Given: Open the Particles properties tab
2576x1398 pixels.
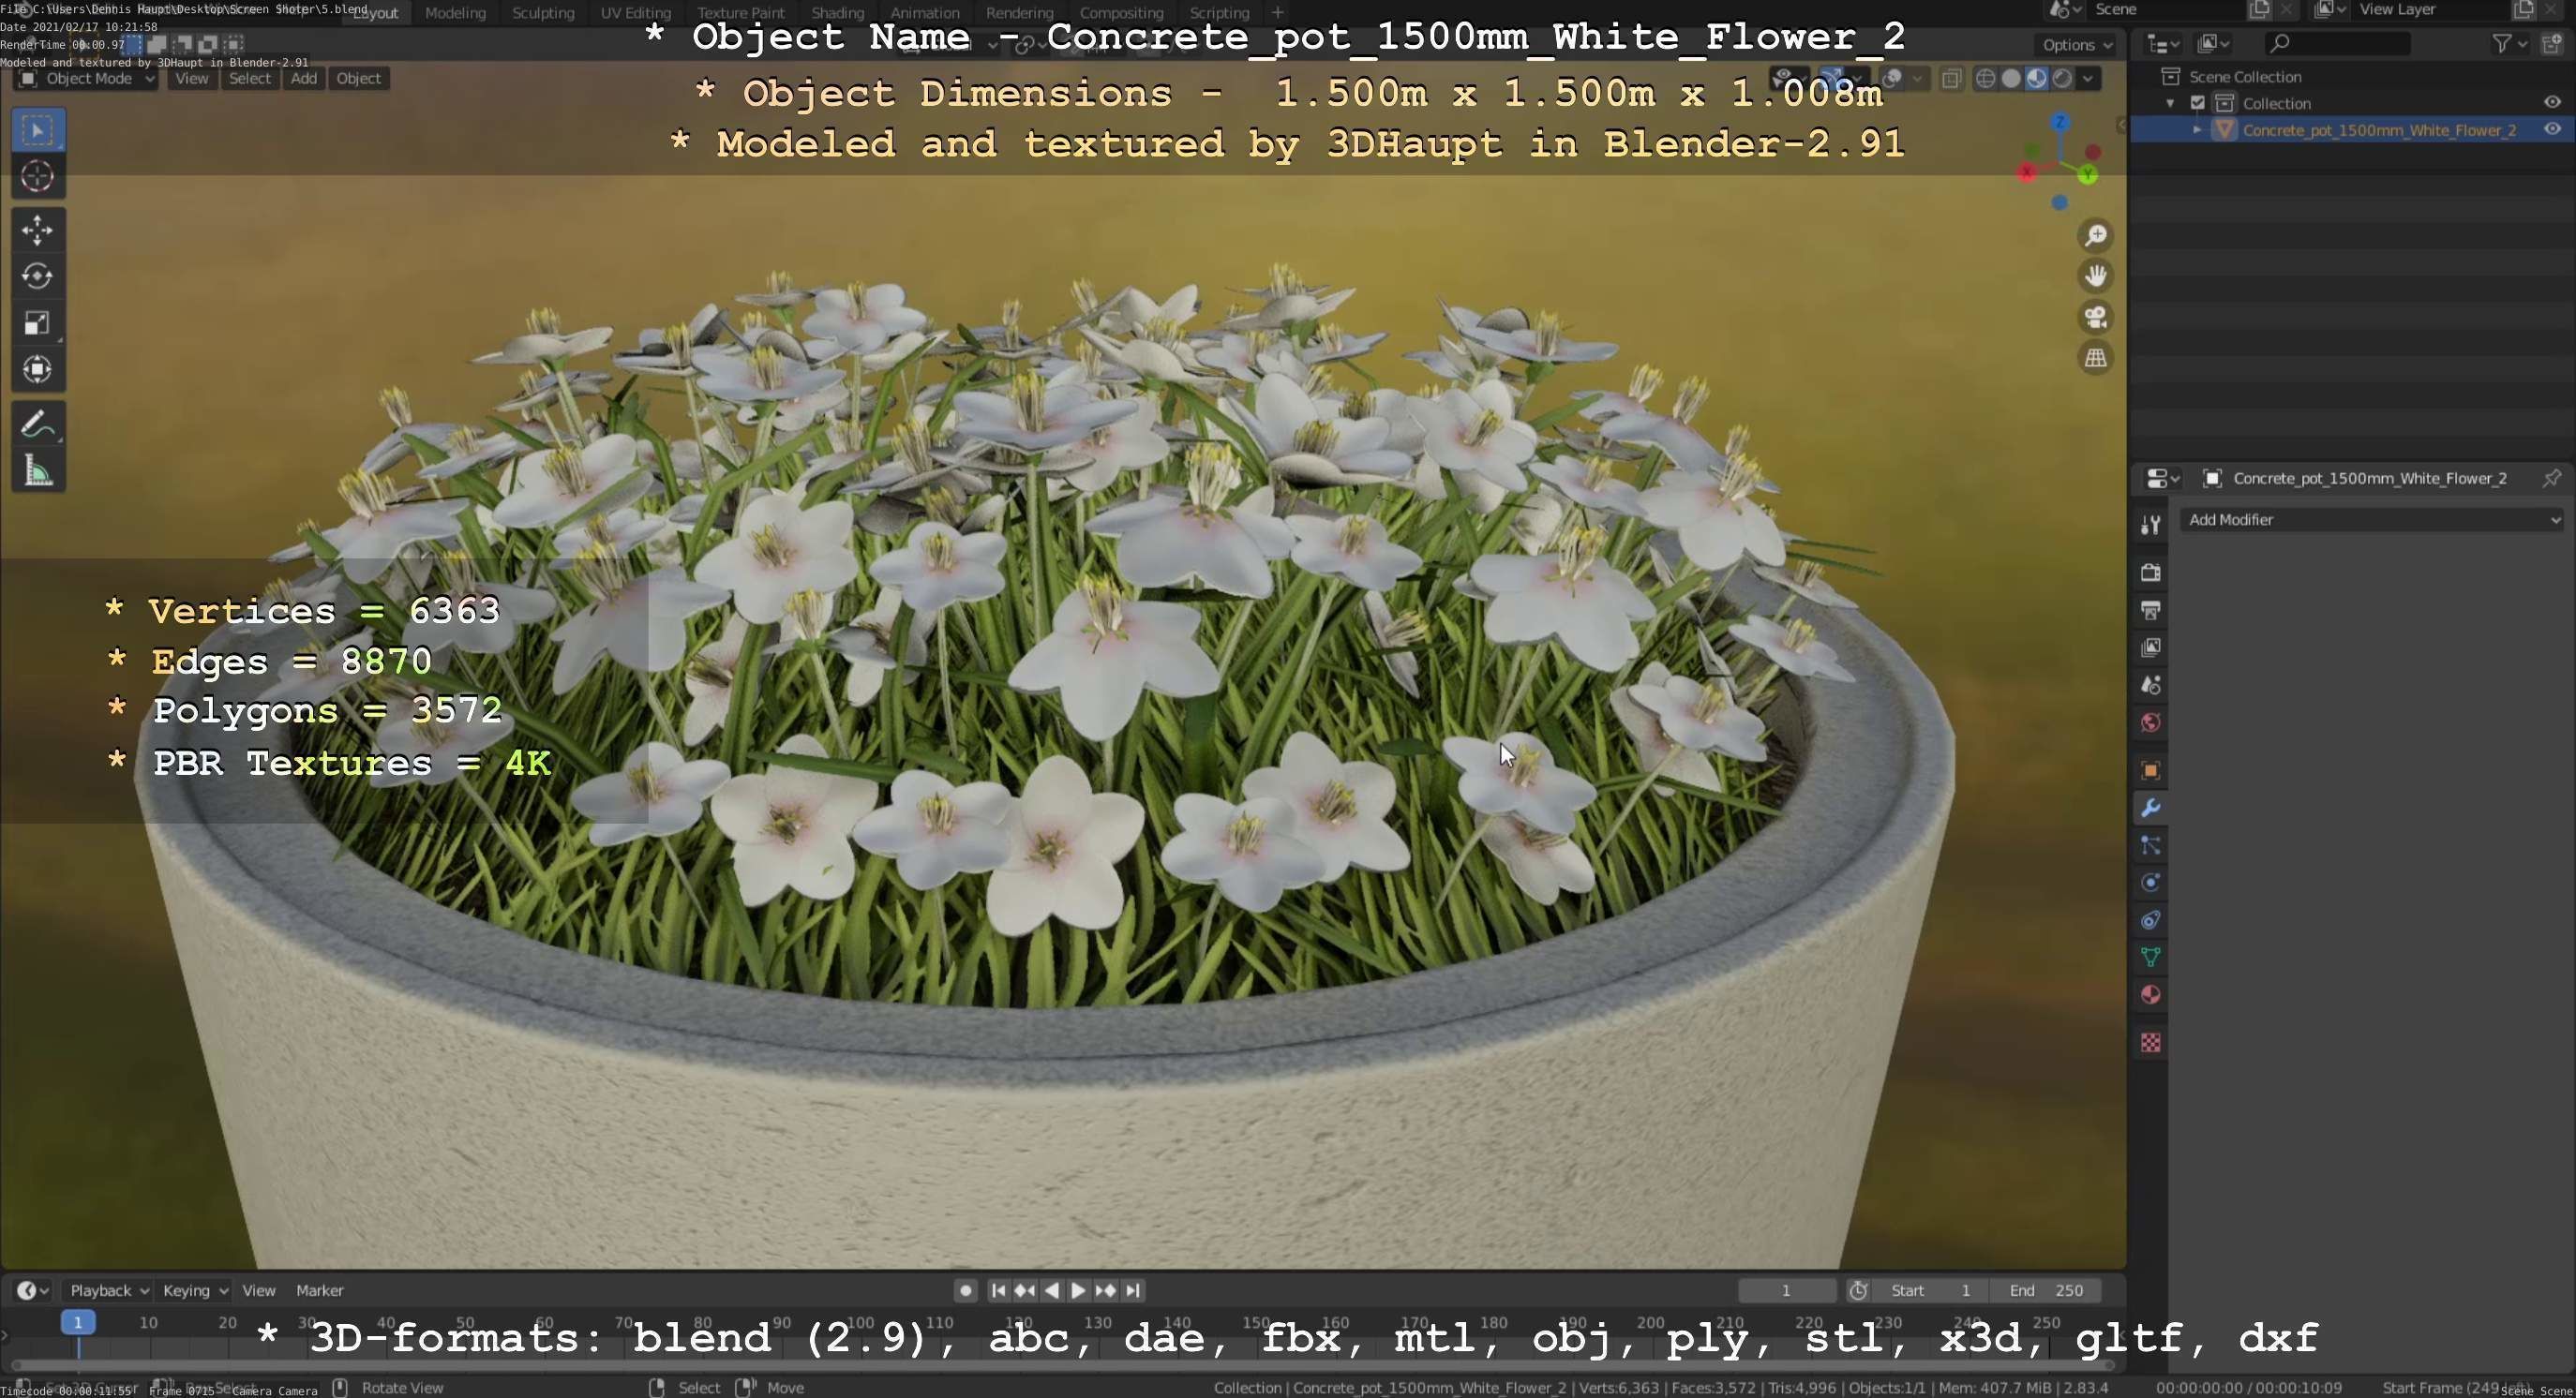Looking at the screenshot, I should [2150, 845].
